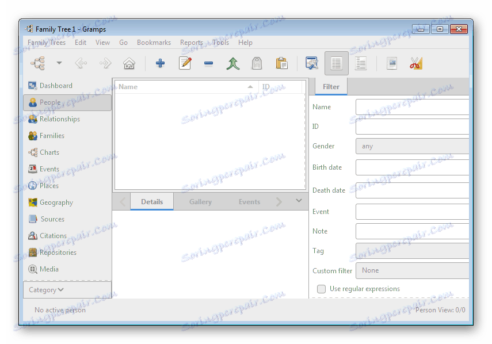Open the Tools scissors icon
Image resolution: width=492 pixels, height=344 pixels.
click(416, 63)
